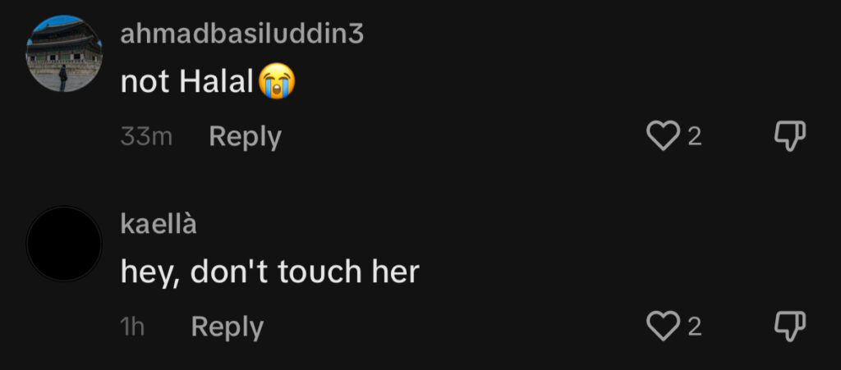The width and height of the screenshot is (841, 370).
Task: Like ahmadbasiluddin3's comment with the heart icon
Action: click(x=663, y=136)
